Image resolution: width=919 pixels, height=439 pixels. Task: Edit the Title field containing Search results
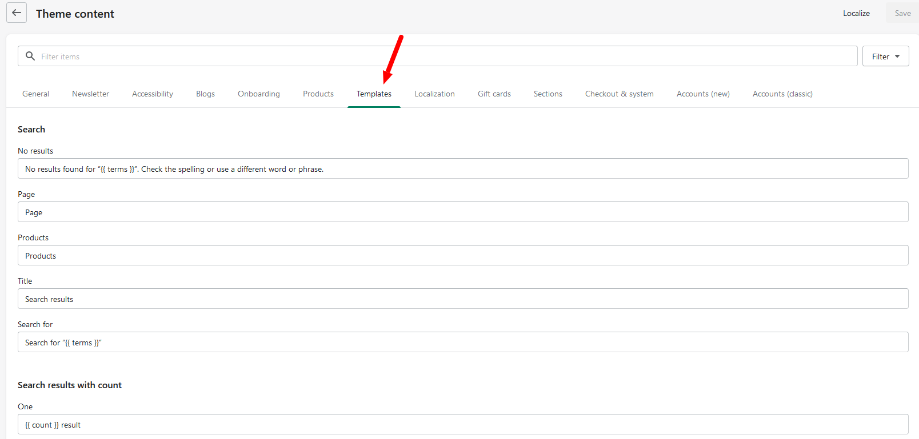click(x=463, y=299)
